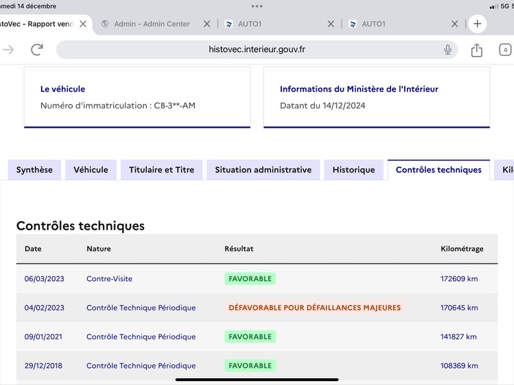Click the 172609 km value
514x385 pixels.
pos(459,279)
